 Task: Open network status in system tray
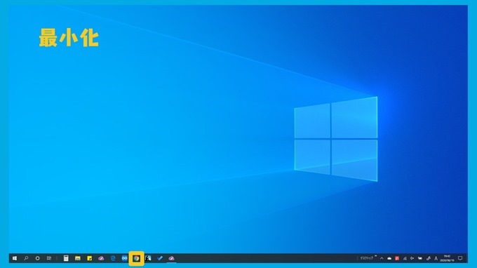click(x=405, y=258)
